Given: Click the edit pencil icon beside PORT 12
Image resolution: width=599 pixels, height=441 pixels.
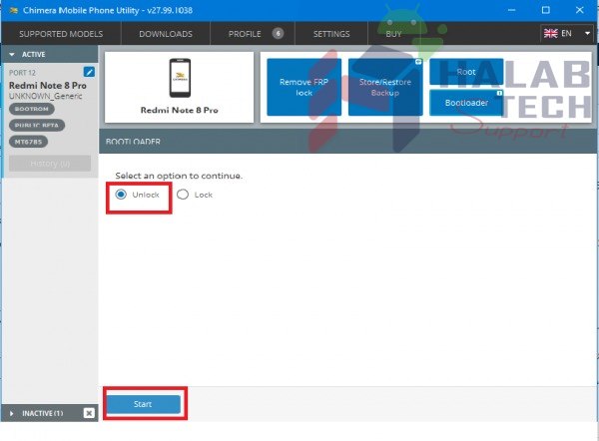Looking at the screenshot, I should tap(89, 72).
